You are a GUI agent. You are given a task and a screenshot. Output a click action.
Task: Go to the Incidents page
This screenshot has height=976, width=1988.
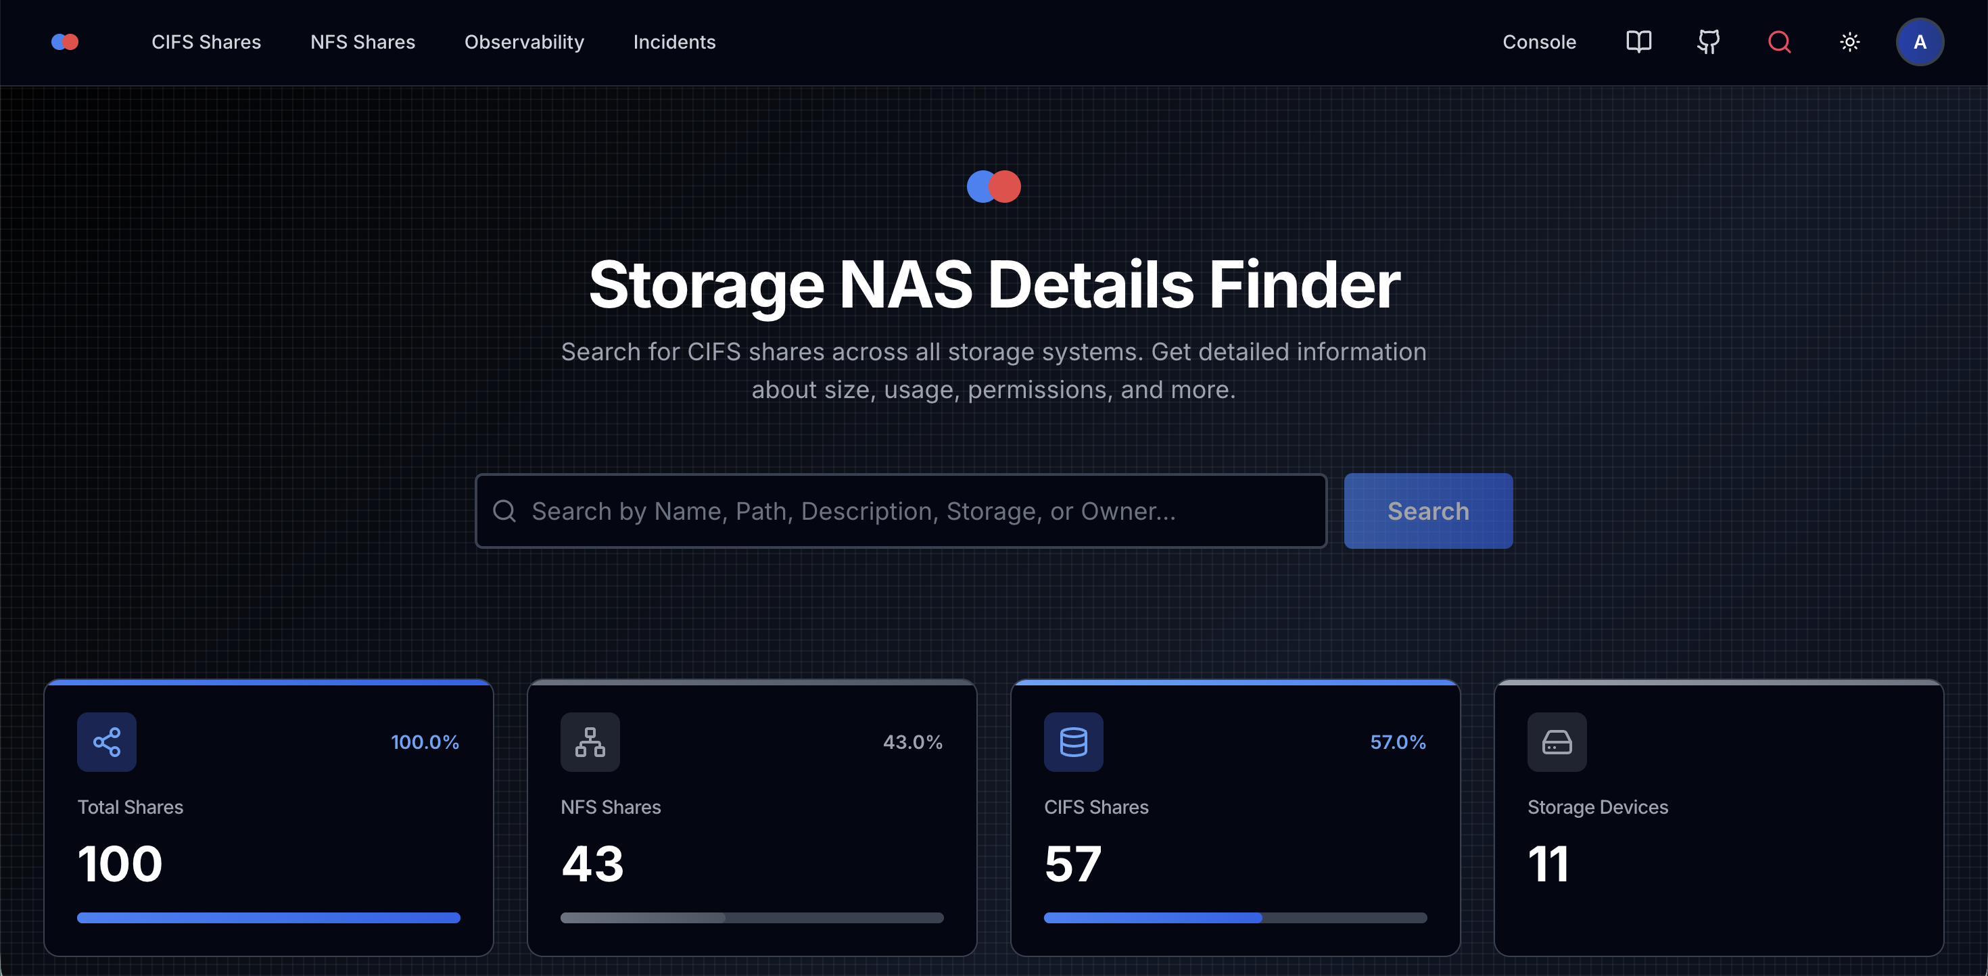[x=675, y=42]
